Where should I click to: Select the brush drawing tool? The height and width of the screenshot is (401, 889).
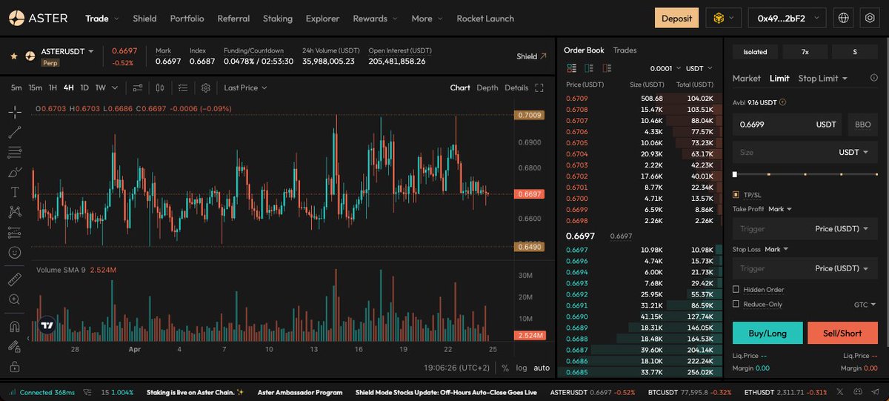coord(15,172)
